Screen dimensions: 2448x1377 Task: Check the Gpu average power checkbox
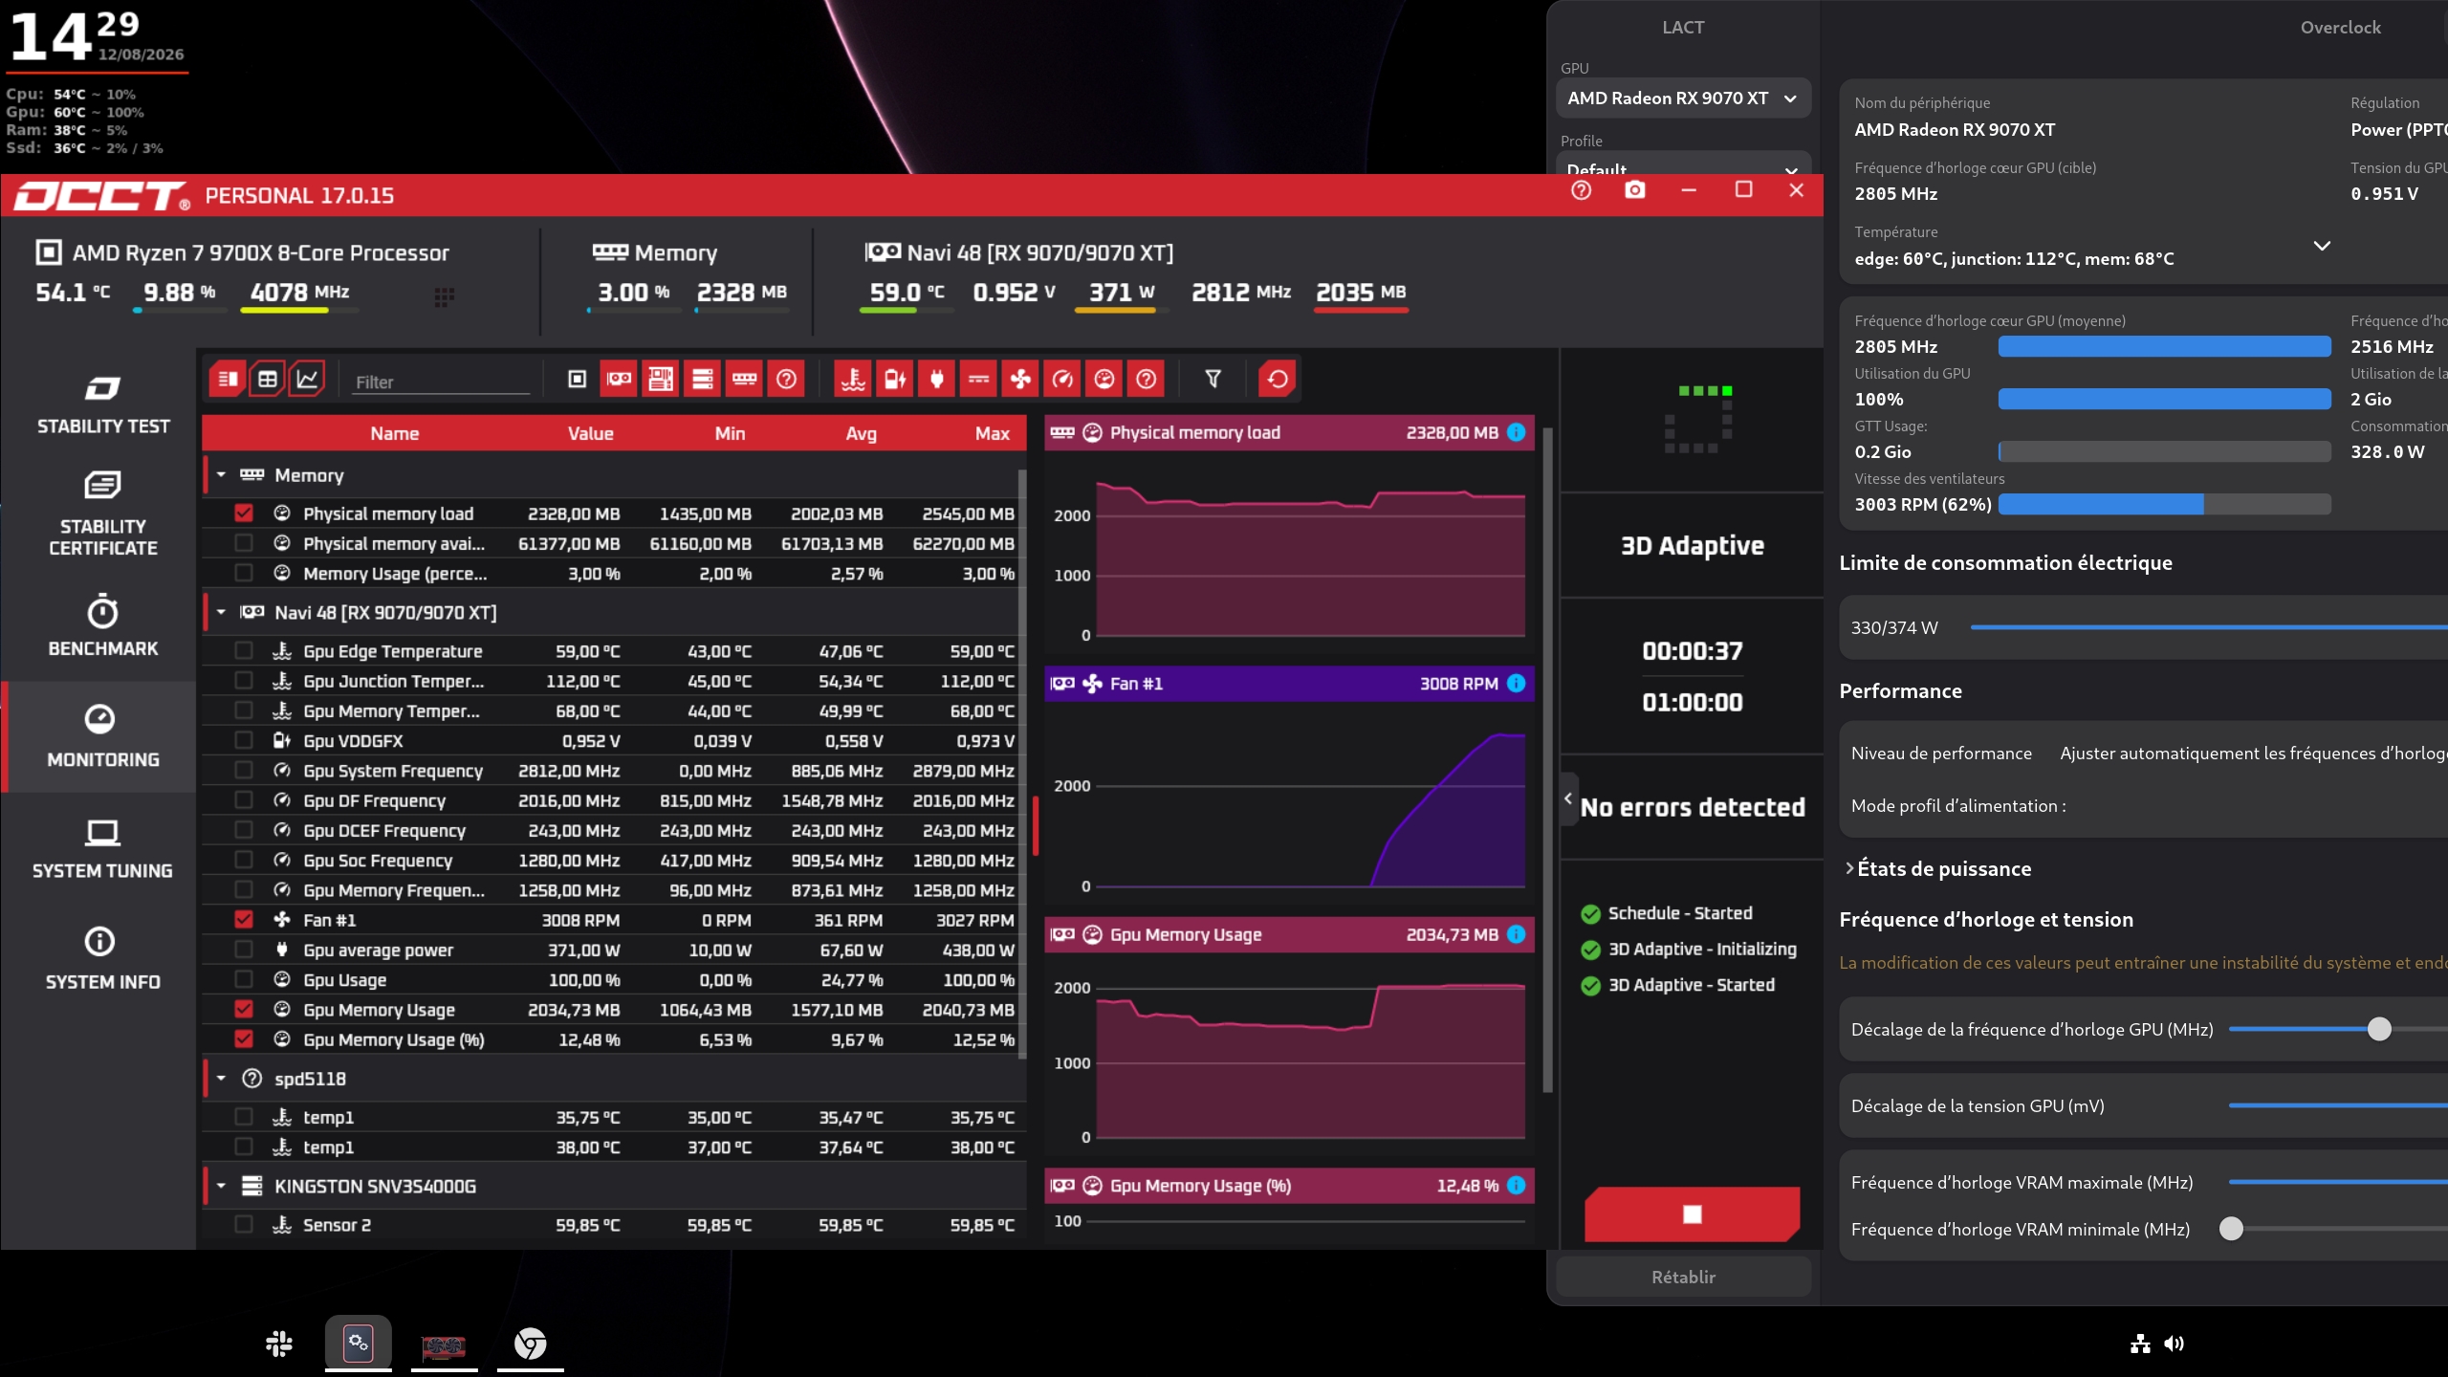point(244,950)
